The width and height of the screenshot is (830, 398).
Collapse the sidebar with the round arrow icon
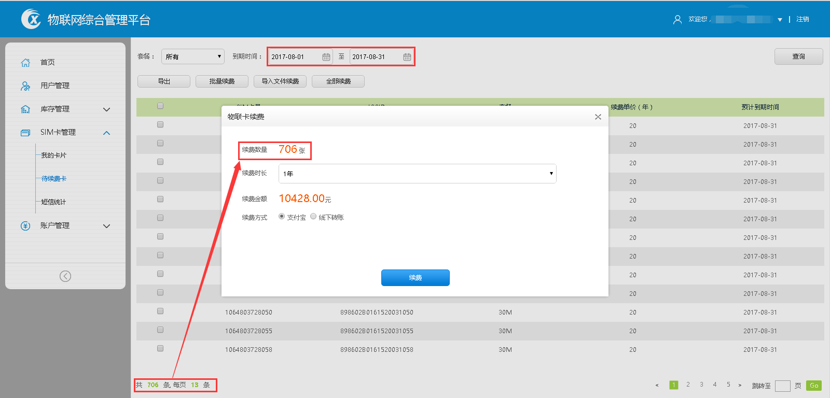click(x=65, y=276)
